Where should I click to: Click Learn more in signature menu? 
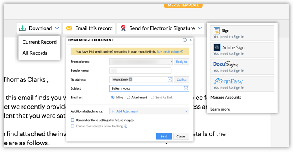click(x=220, y=109)
